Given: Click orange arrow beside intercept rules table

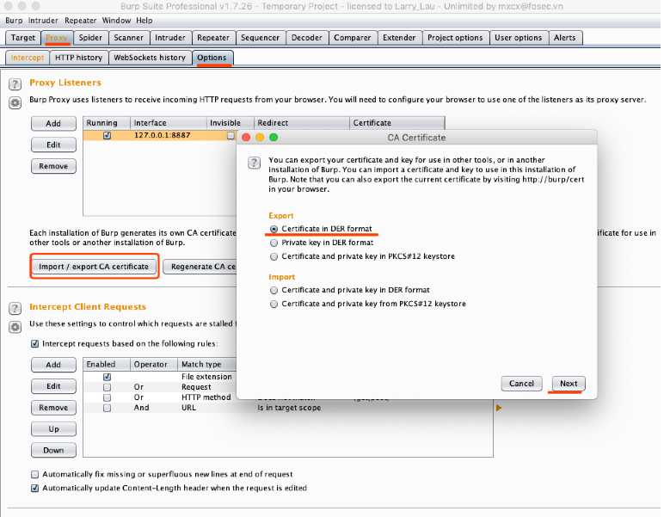Looking at the screenshot, I should (x=499, y=408).
